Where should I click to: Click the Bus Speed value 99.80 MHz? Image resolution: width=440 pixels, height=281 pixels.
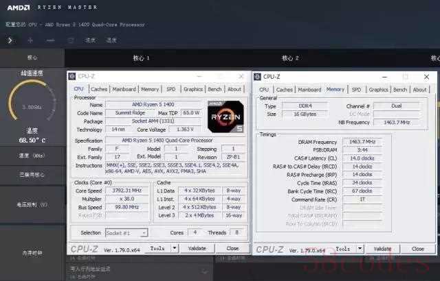[x=126, y=207]
